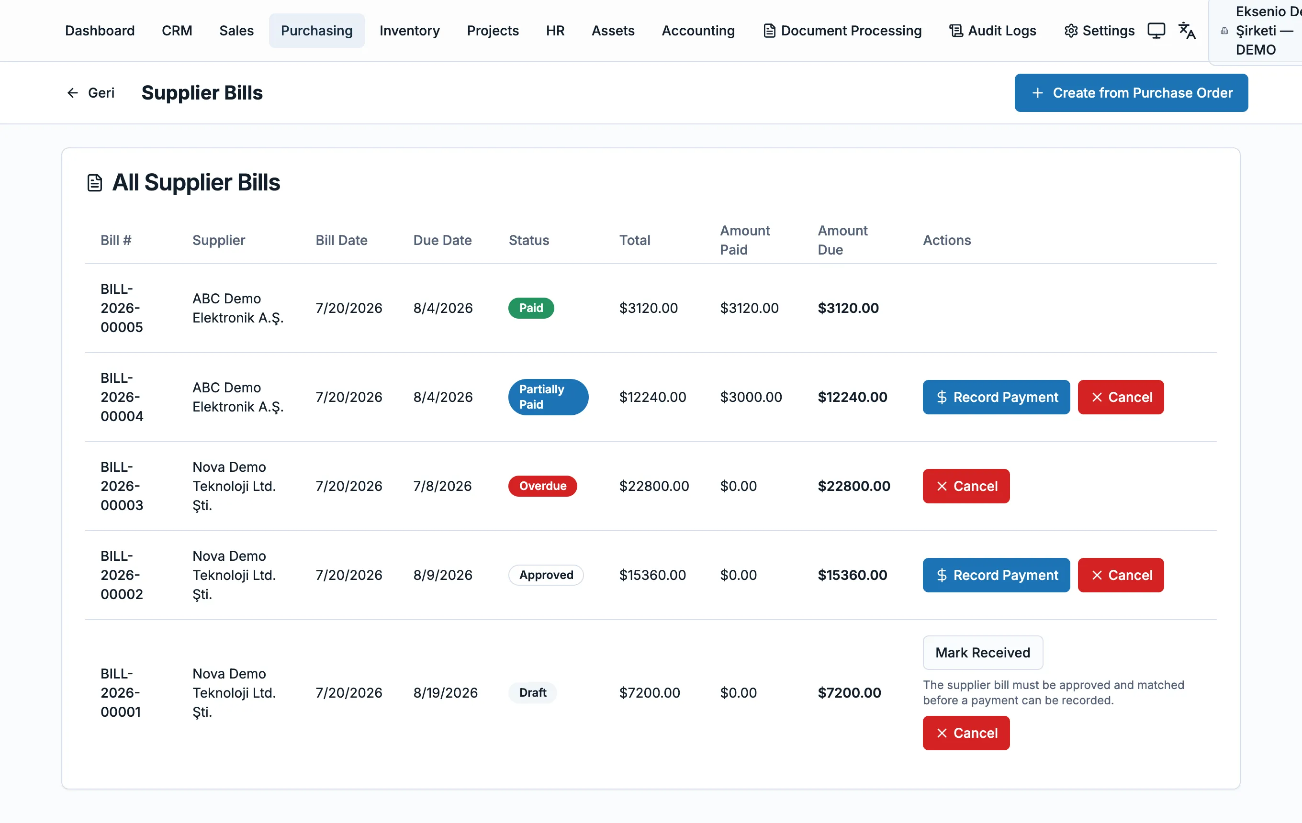The height and width of the screenshot is (823, 1302).
Task: Open the Accounting section
Action: coord(698,31)
